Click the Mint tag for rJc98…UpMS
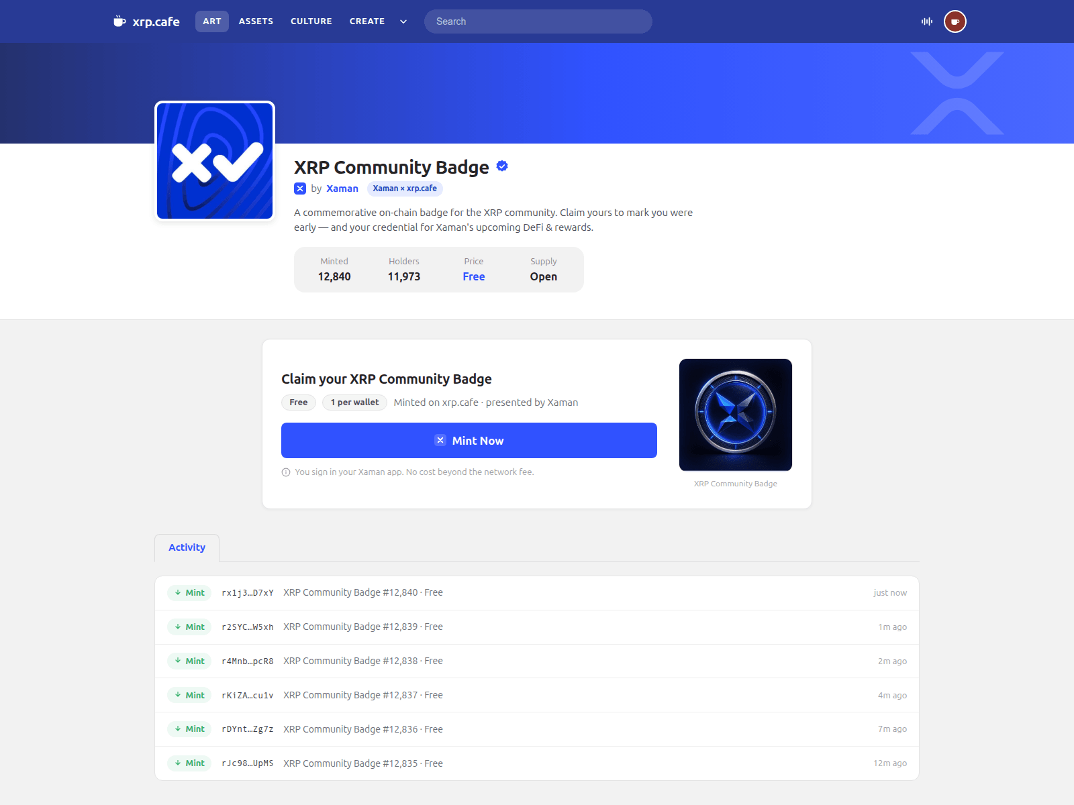 coord(189,763)
